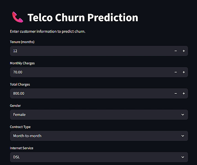Expand Contract Type chevron arrow
The height and width of the screenshot is (165, 197).
tap(183, 136)
